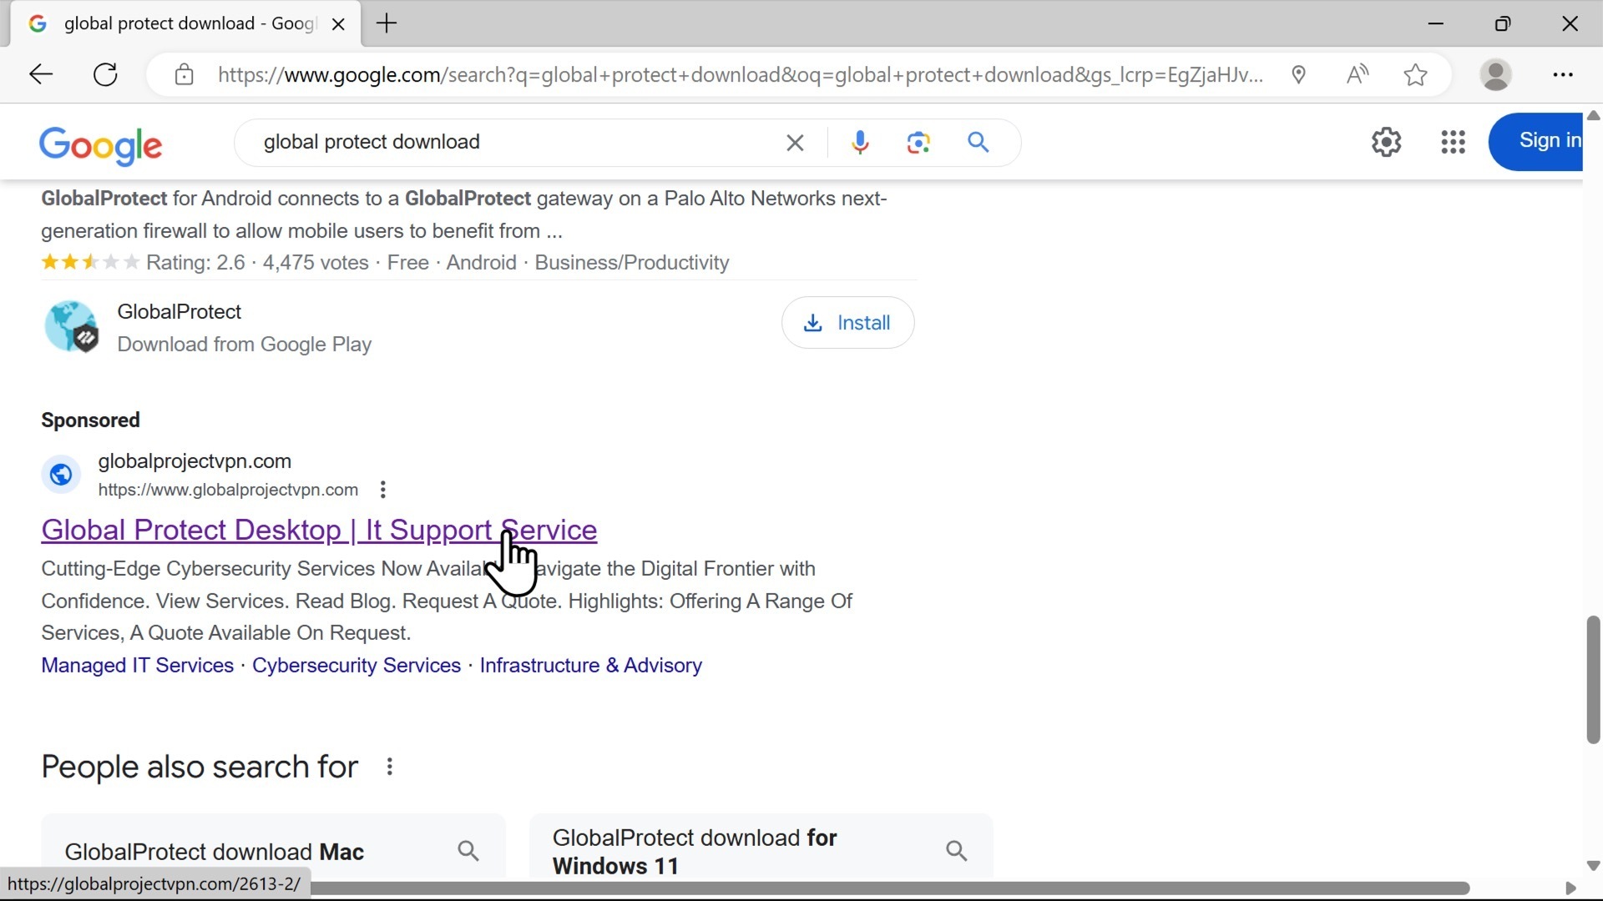This screenshot has width=1603, height=901.
Task: Open Google quick settings gear
Action: click(1386, 142)
